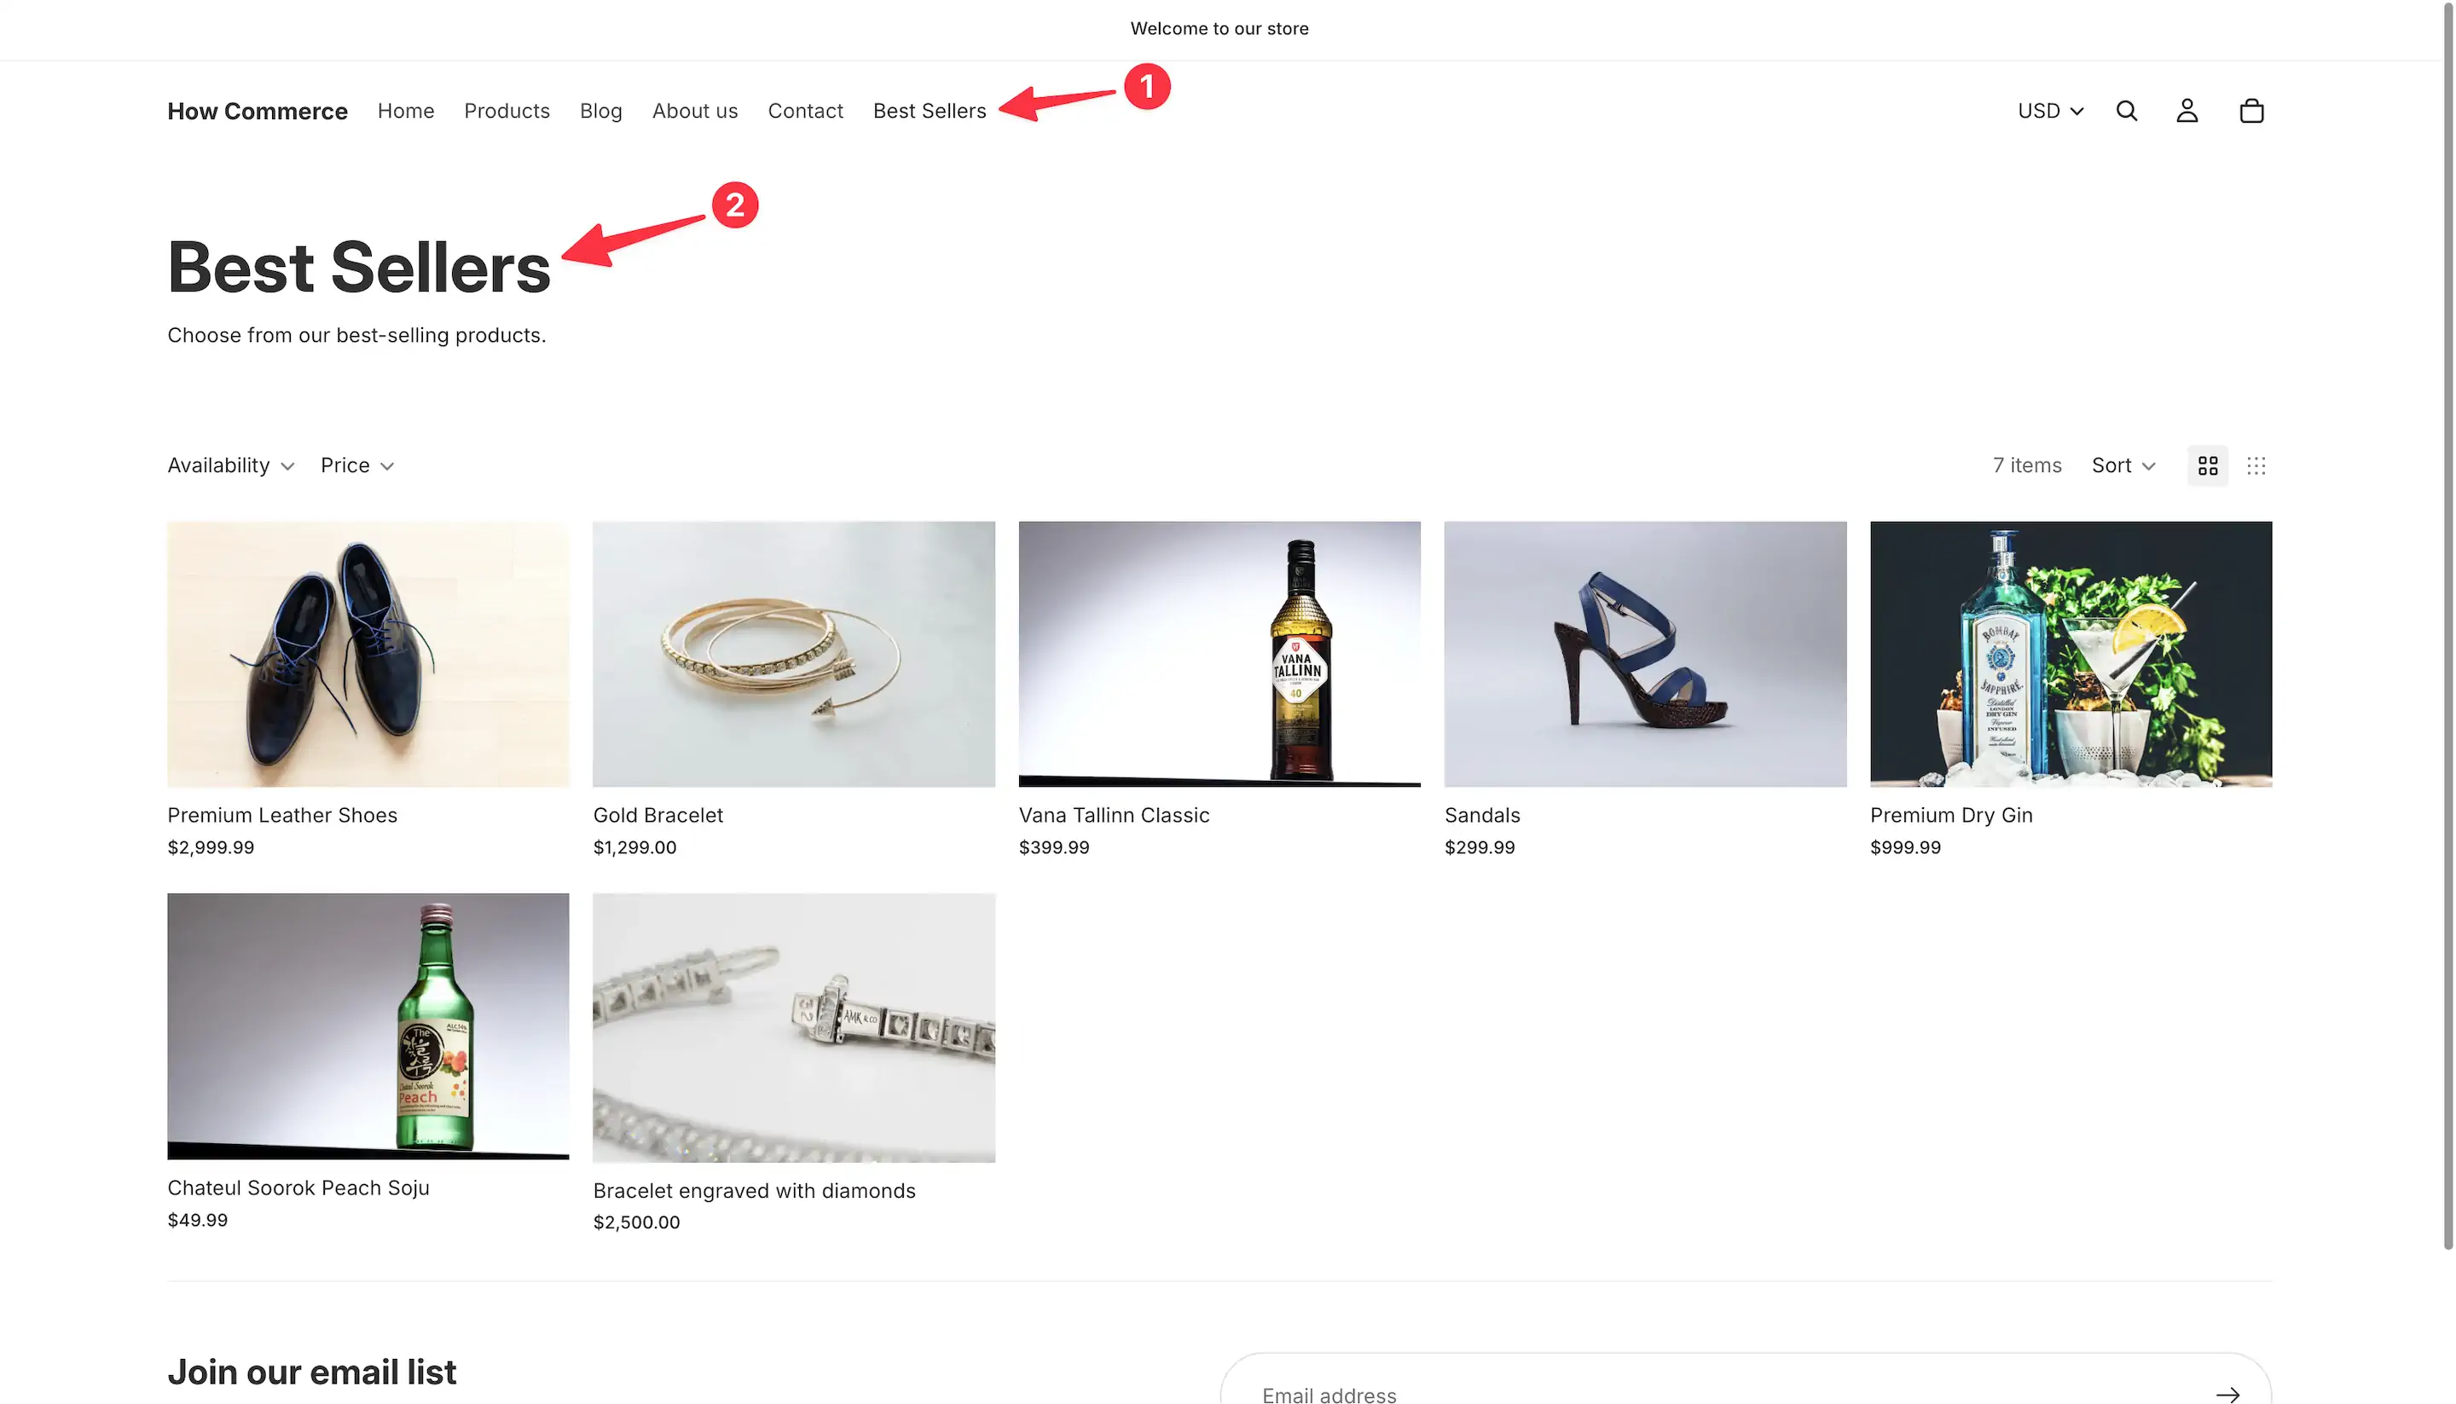This screenshot has height=1404, width=2456.
Task: Click the best-selling products description text
Action: (x=357, y=336)
